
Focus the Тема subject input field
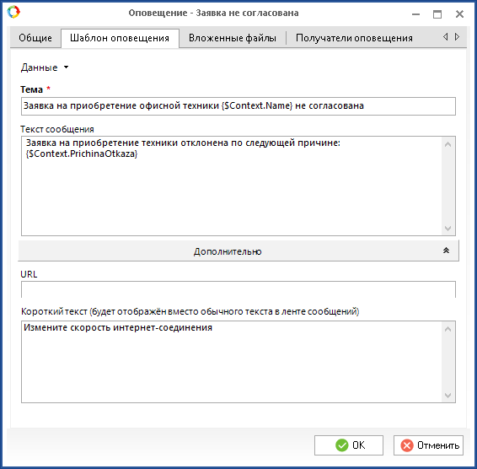pyautogui.click(x=238, y=106)
